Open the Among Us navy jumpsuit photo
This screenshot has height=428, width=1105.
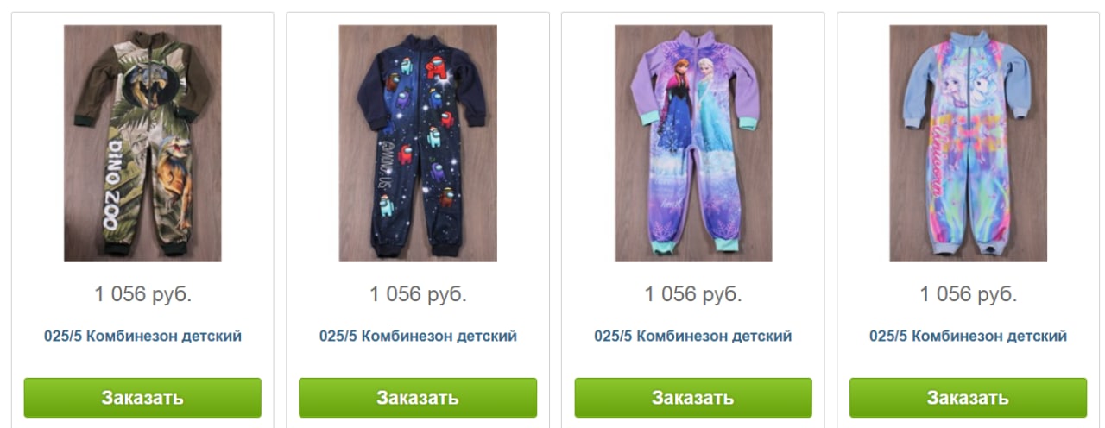418,143
